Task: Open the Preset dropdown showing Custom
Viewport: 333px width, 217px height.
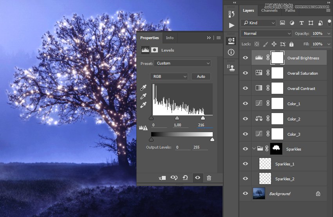Action: click(x=182, y=63)
